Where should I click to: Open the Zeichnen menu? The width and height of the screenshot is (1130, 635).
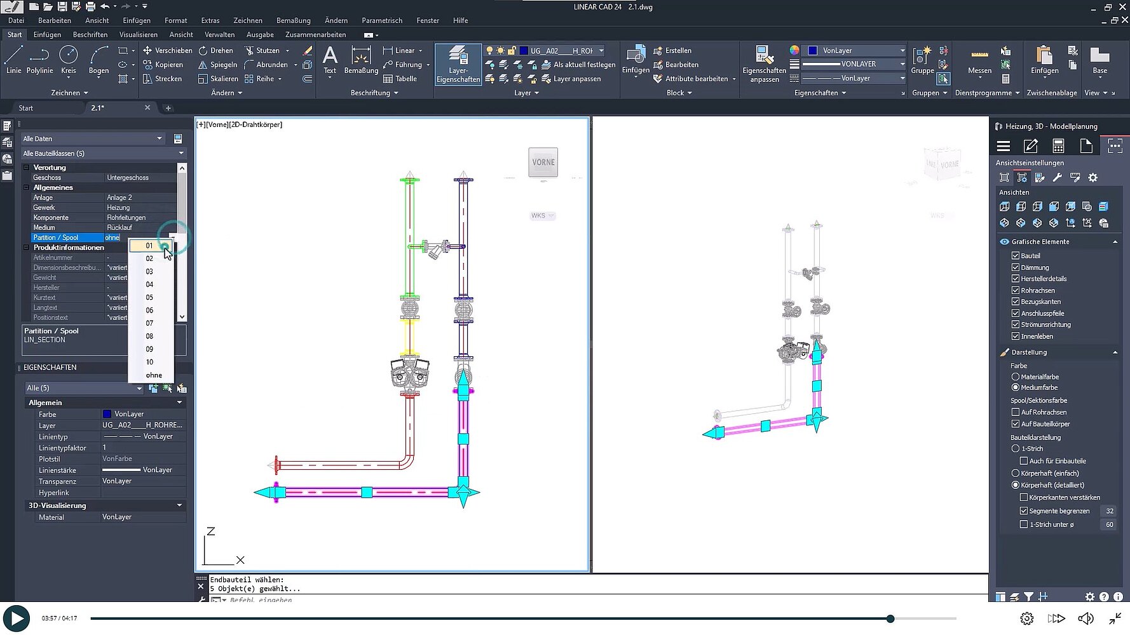(x=248, y=20)
